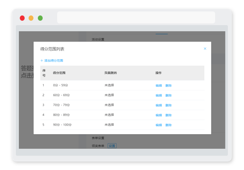Select the 90分 - 100分 cell
This screenshot has width=244, height=170.
click(62, 125)
